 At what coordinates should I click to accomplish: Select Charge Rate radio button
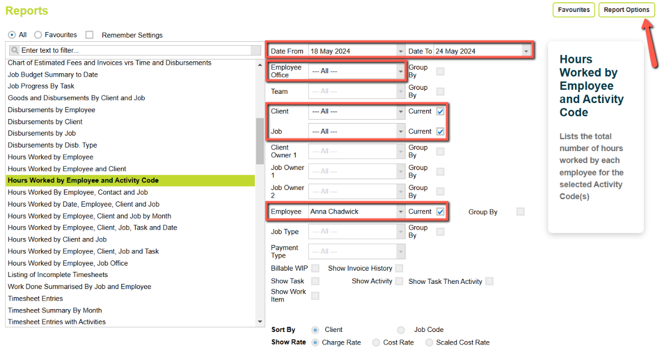point(315,342)
